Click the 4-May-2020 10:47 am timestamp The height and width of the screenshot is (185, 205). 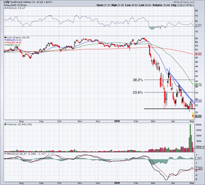point(15,5)
